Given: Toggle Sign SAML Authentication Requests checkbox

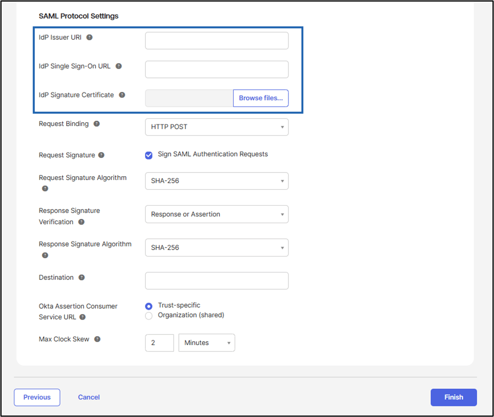Looking at the screenshot, I should click(x=149, y=156).
